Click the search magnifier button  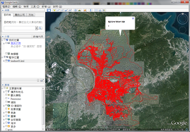point(40,28)
